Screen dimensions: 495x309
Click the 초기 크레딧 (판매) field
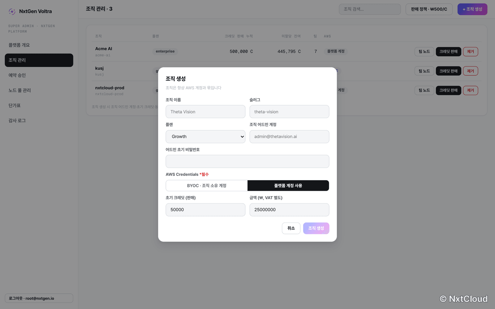click(205, 210)
